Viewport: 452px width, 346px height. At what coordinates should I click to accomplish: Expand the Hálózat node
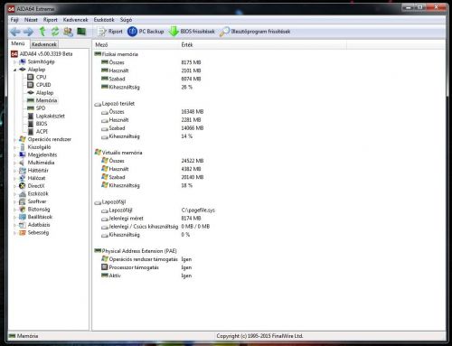click(x=14, y=178)
